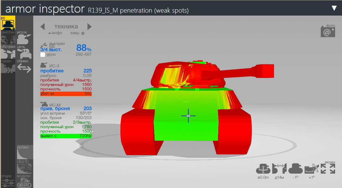342x188 pixels.
Task: Switch to the обстрел shooting mode
Action: pyautogui.click(x=8, y=52)
